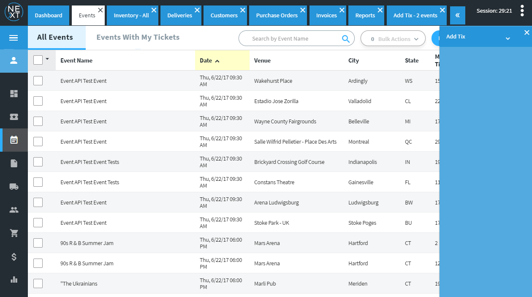Open the customers people sidebar icon
The height and width of the screenshot is (297, 532).
point(14,210)
